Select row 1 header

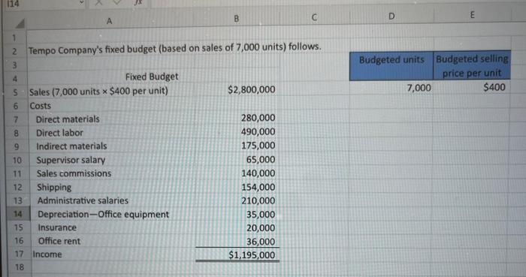point(14,38)
